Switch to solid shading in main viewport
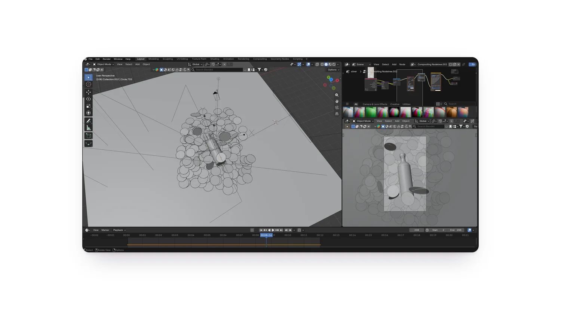This screenshot has width=561, height=336. coord(326,64)
